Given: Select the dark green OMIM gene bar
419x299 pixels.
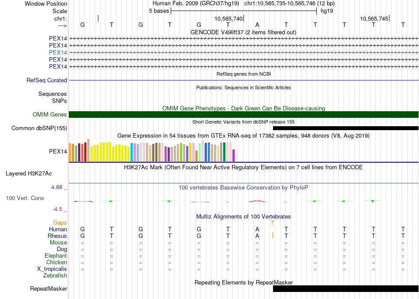Looking at the screenshot, I should [x=243, y=115].
